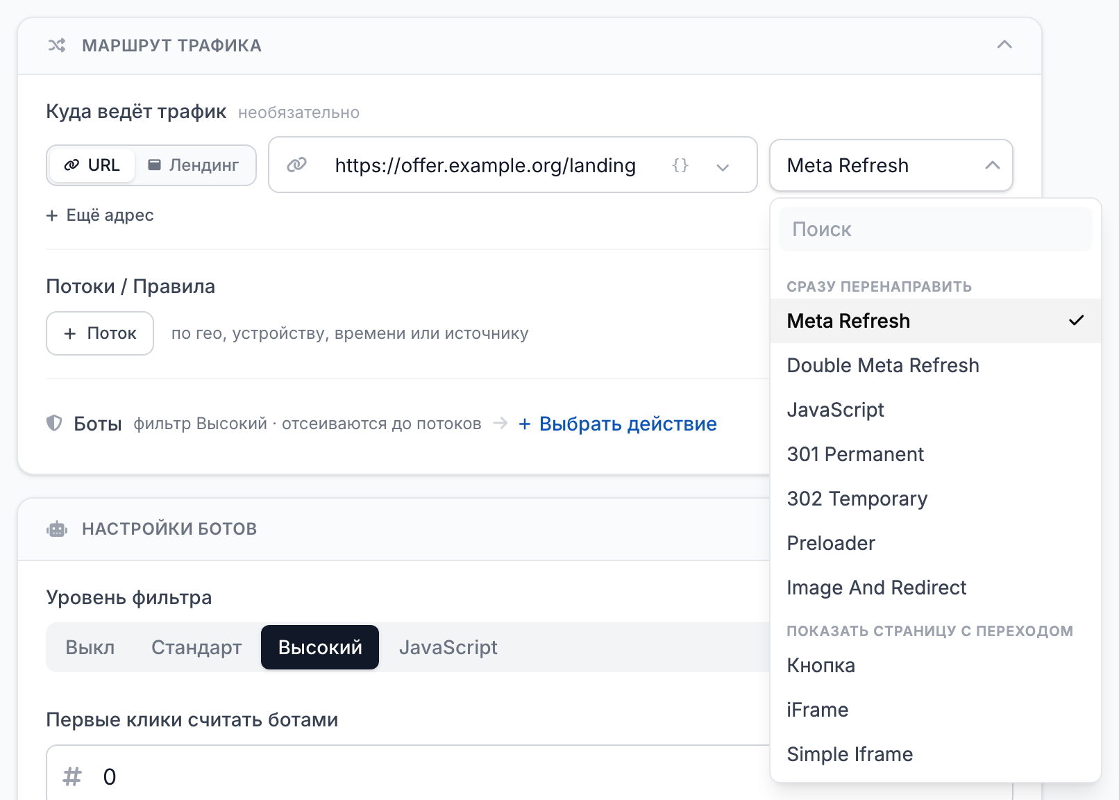Add a new Поток rule
This screenshot has width=1119, height=800.
point(100,333)
